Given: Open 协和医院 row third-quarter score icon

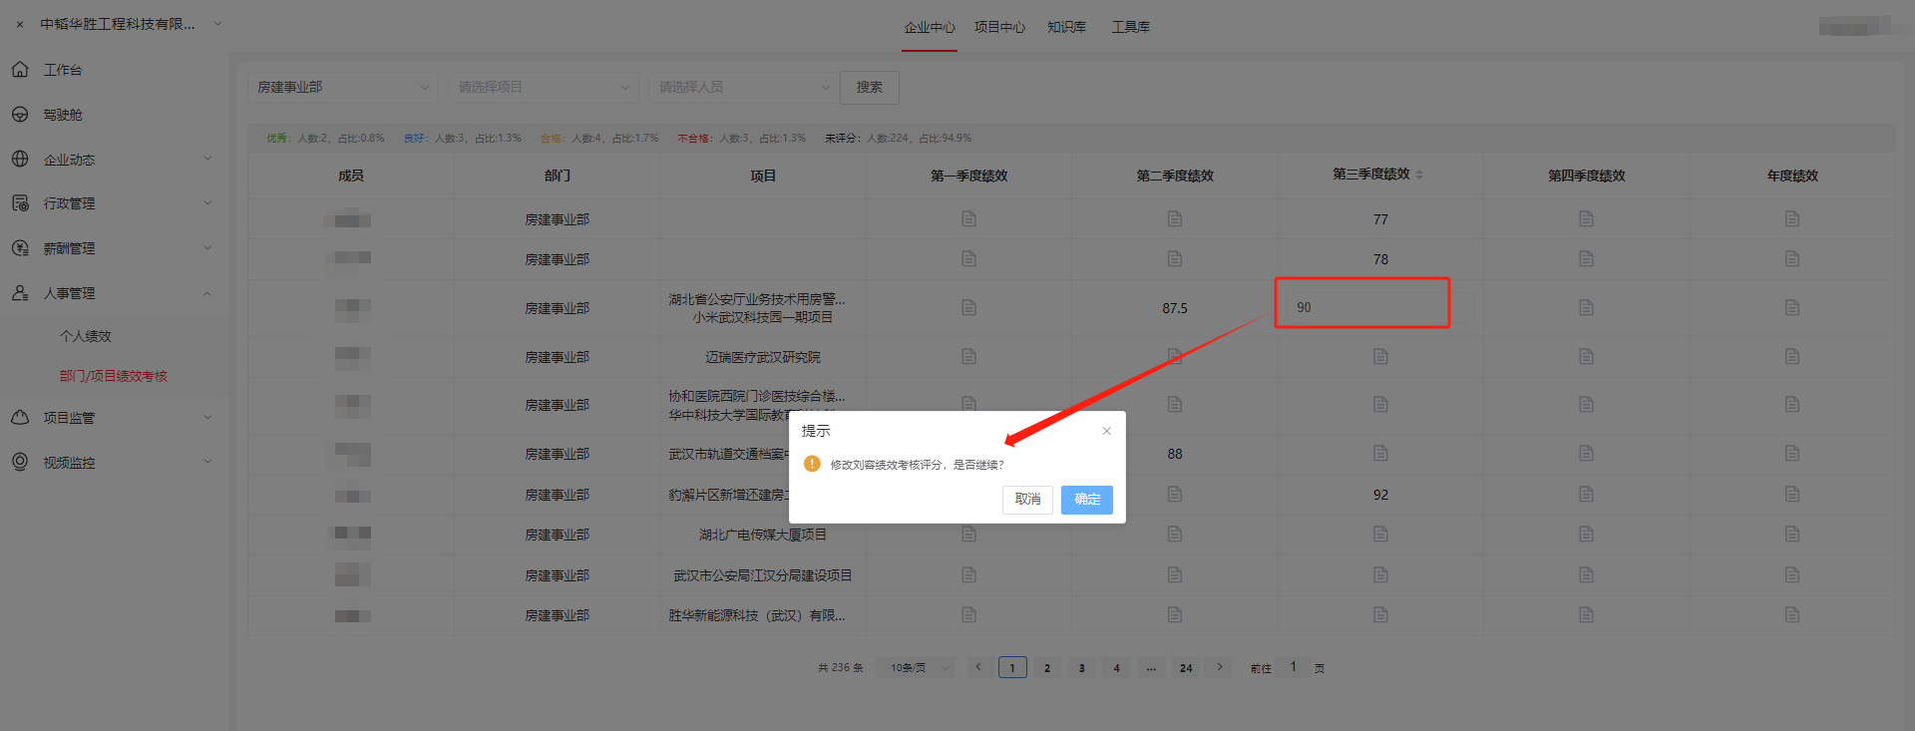Looking at the screenshot, I should point(1380,404).
